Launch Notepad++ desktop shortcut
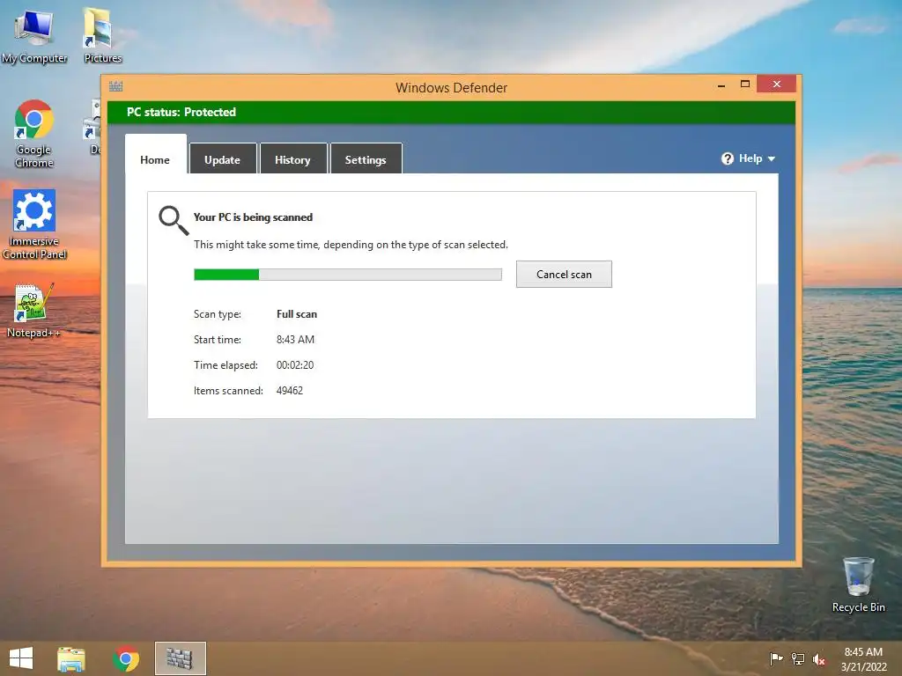This screenshot has width=902, height=676. coord(33,311)
